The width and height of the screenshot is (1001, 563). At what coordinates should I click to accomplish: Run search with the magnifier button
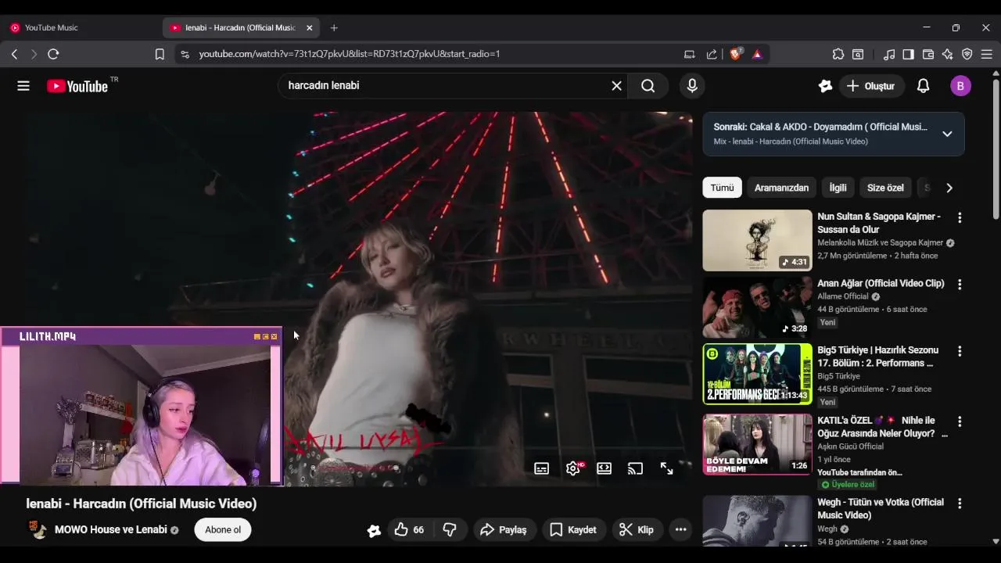coord(648,86)
